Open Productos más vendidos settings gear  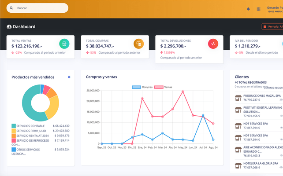[69, 77]
